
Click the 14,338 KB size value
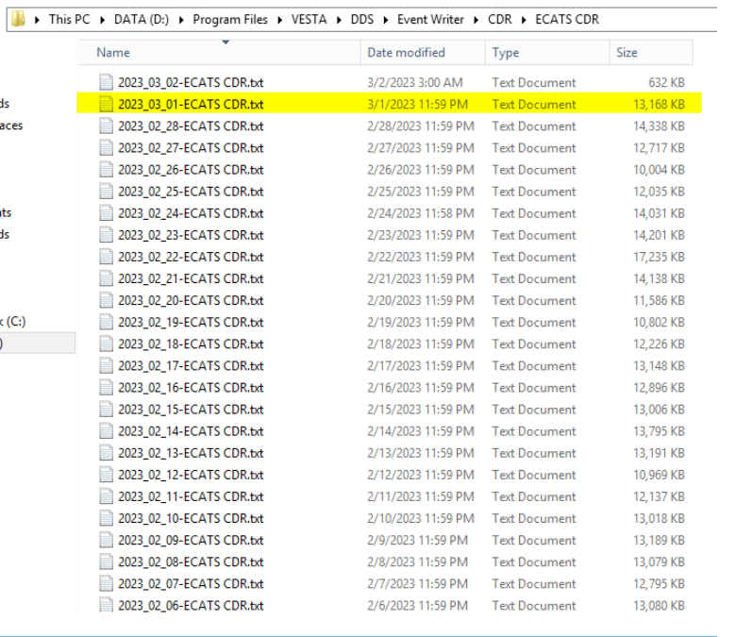click(659, 126)
